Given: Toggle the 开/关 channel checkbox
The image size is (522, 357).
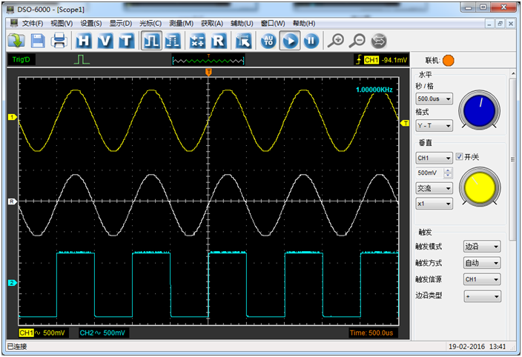Looking at the screenshot, I should (460, 157).
